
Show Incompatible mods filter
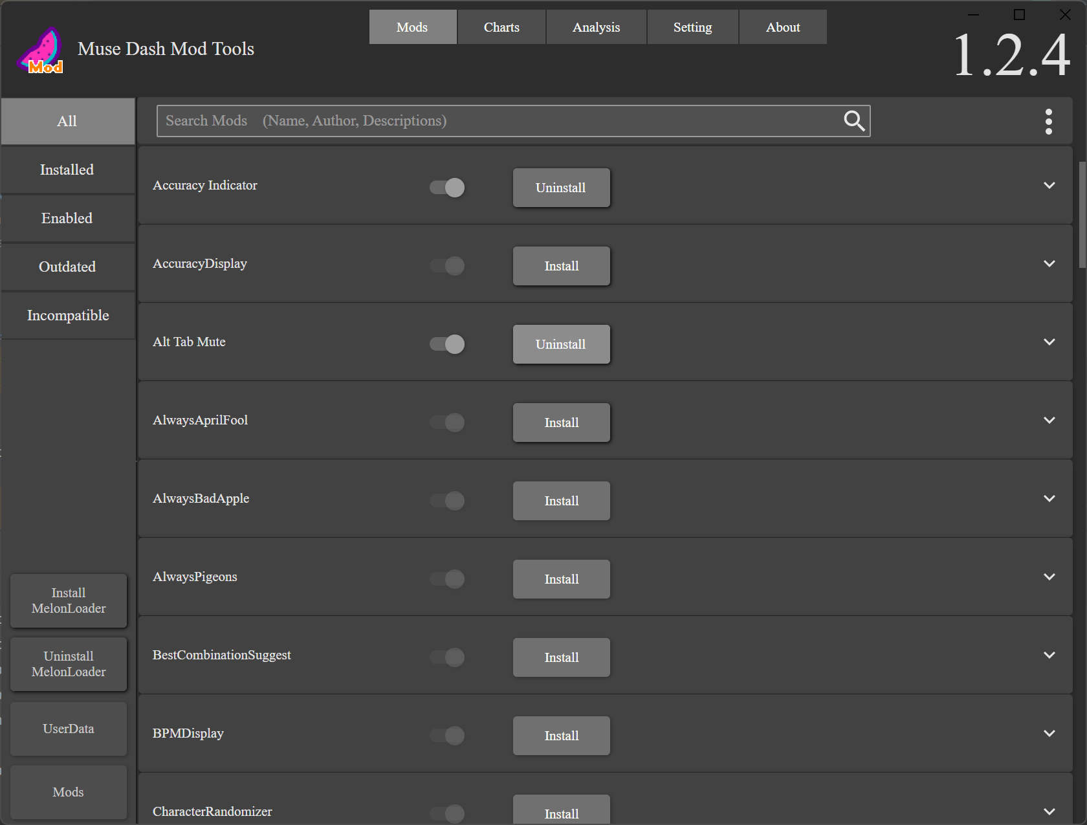(x=67, y=316)
